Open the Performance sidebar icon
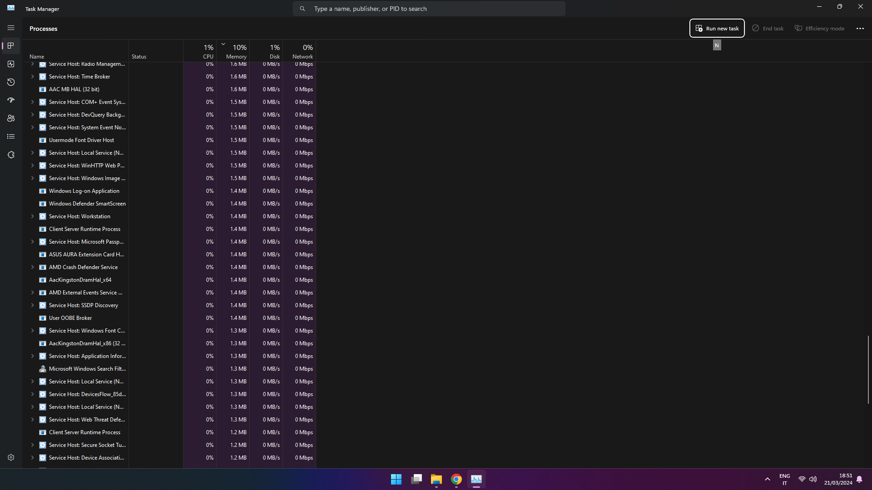This screenshot has height=490, width=872. tap(11, 64)
